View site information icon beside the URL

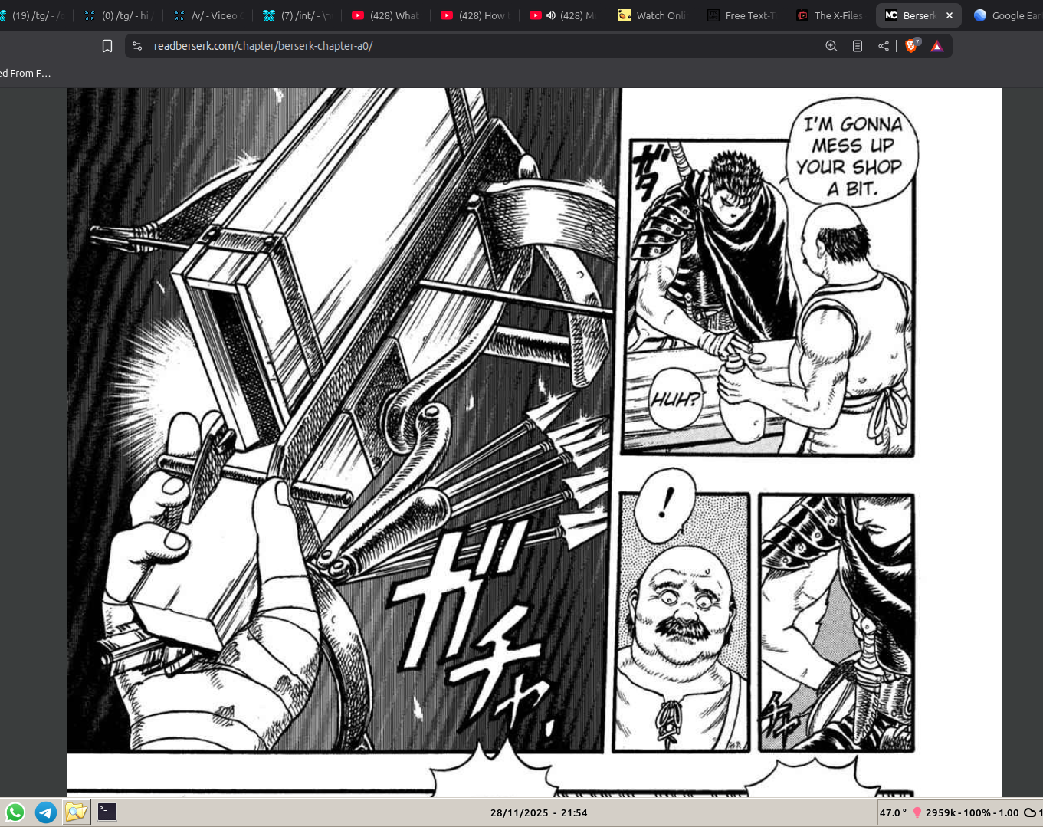click(x=137, y=46)
